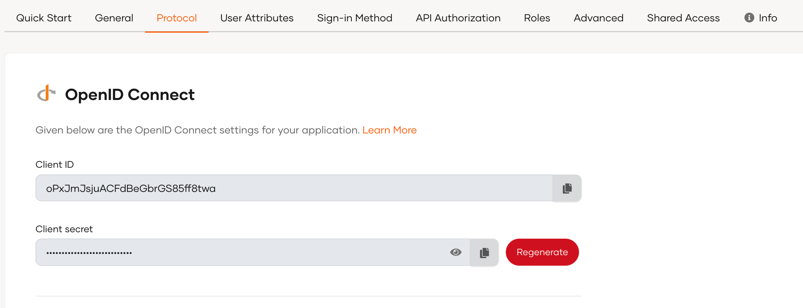This screenshot has height=308, width=803.
Task: Copy the client secret to clipboard
Action: click(x=484, y=252)
